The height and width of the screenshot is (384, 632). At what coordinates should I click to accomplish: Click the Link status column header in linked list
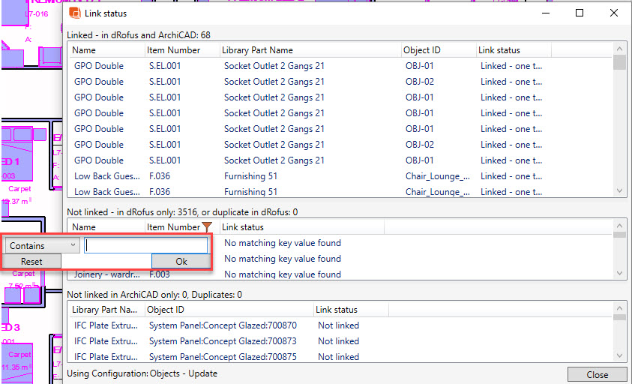click(513, 50)
